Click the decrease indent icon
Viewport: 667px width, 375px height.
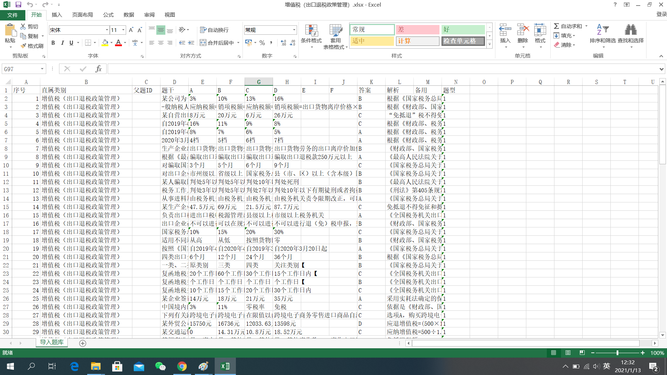click(182, 43)
